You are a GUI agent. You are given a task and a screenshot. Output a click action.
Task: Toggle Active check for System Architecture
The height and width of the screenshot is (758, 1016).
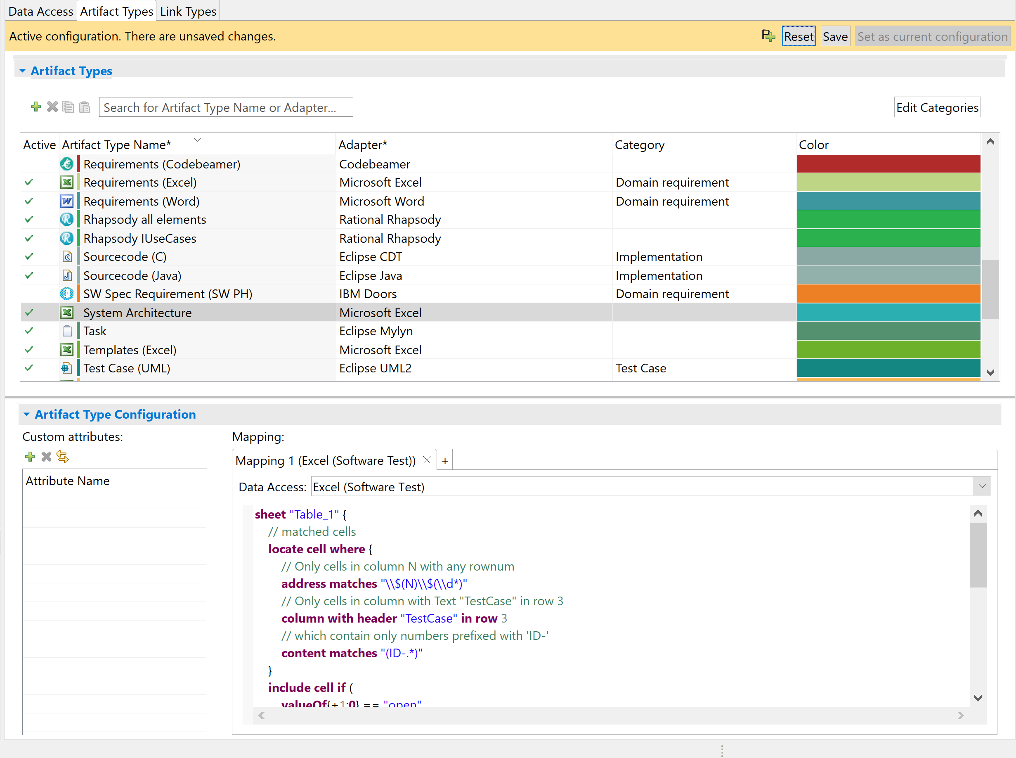tap(29, 313)
